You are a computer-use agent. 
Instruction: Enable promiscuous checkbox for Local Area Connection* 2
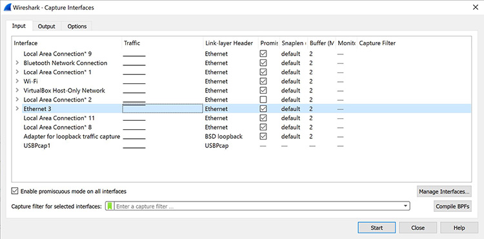tap(263, 99)
